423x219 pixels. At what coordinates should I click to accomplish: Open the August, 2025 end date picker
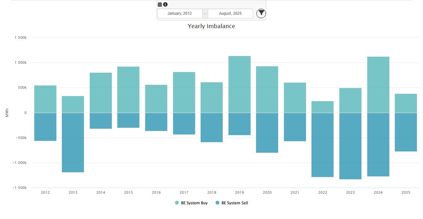[230, 13]
